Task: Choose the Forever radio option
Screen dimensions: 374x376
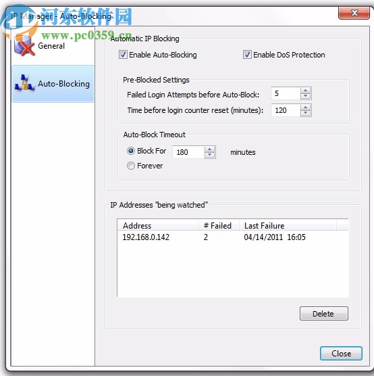Action: pyautogui.click(x=131, y=166)
